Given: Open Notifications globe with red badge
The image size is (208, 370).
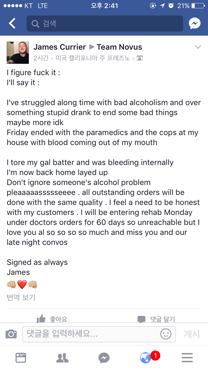Looking at the screenshot, I should [x=146, y=358].
